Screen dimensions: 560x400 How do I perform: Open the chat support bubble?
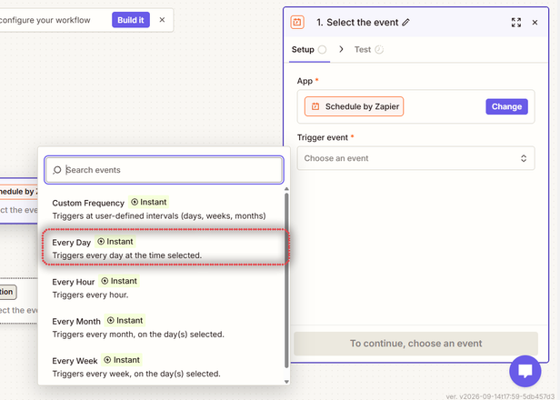525,371
